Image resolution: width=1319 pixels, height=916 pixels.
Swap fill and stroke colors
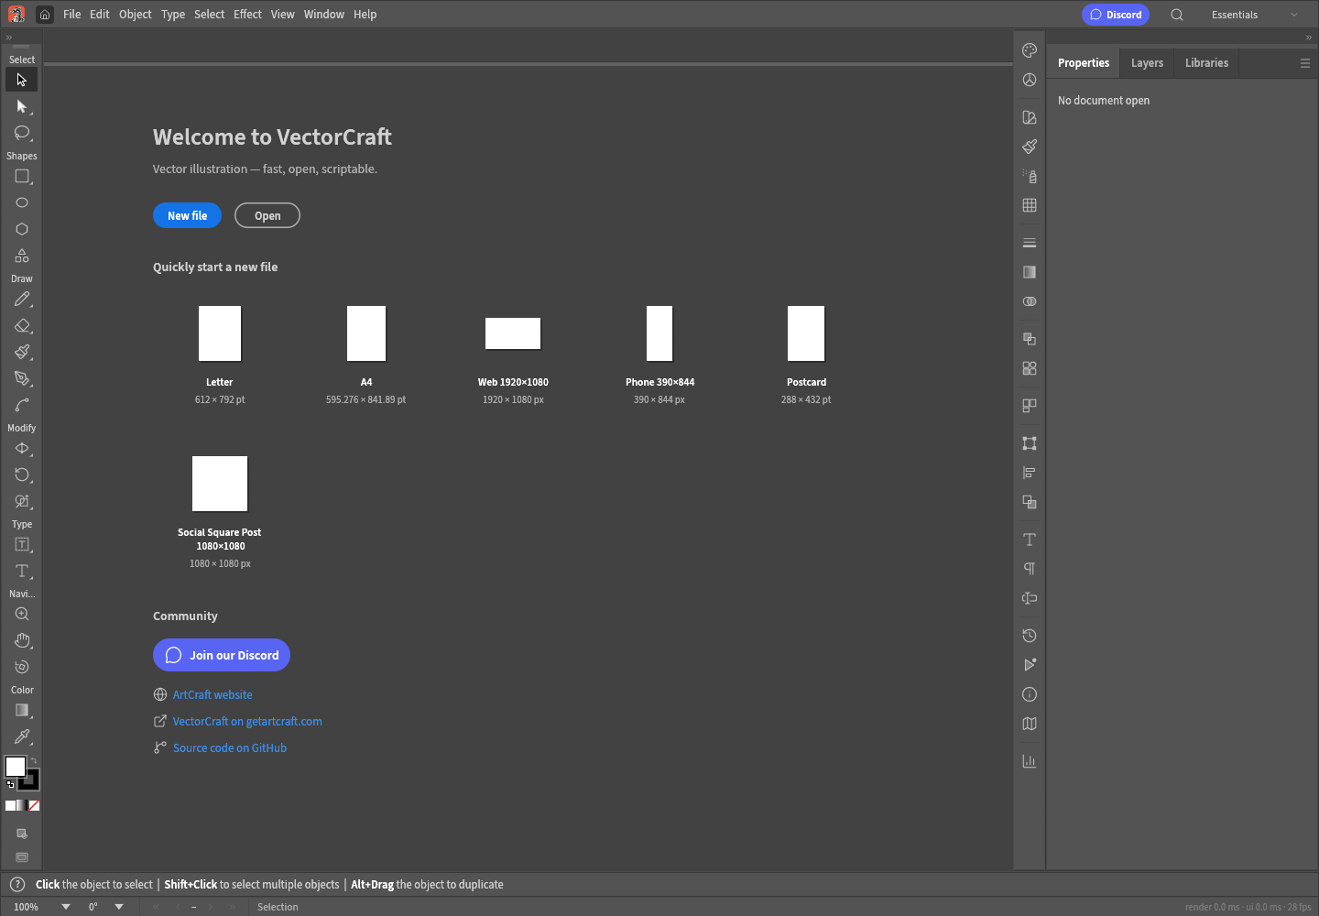coord(34,760)
